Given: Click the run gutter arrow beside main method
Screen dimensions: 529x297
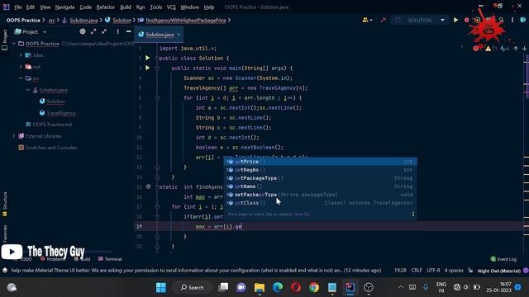Looking at the screenshot, I should (x=147, y=68).
